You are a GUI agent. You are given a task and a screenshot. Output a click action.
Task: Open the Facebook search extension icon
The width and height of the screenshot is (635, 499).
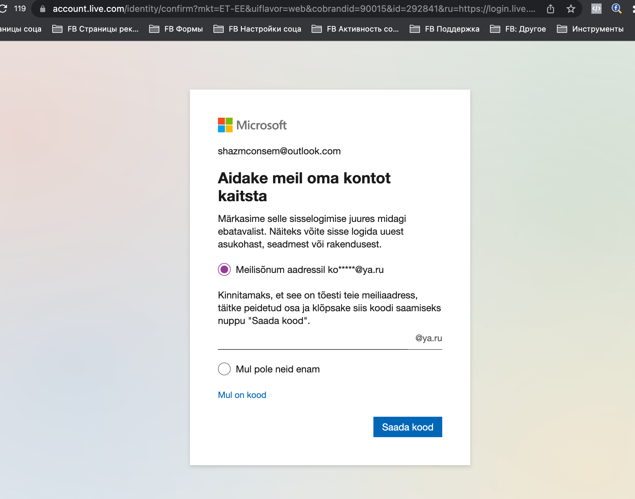[x=617, y=9]
